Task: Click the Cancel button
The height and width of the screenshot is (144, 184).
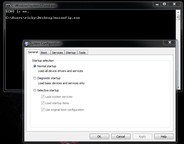Action: click(x=121, y=137)
